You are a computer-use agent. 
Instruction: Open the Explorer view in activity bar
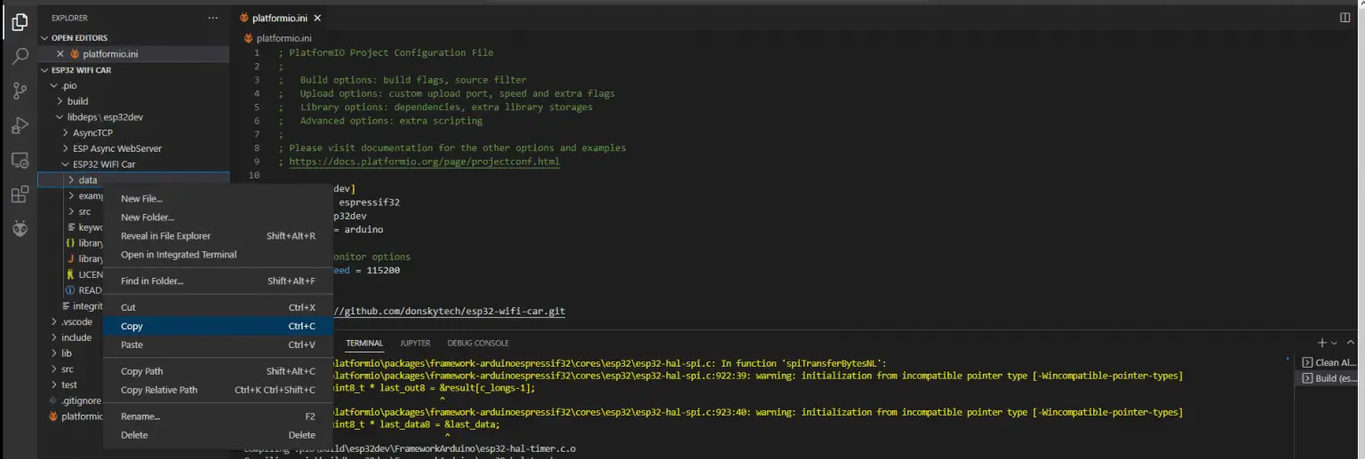[x=20, y=23]
